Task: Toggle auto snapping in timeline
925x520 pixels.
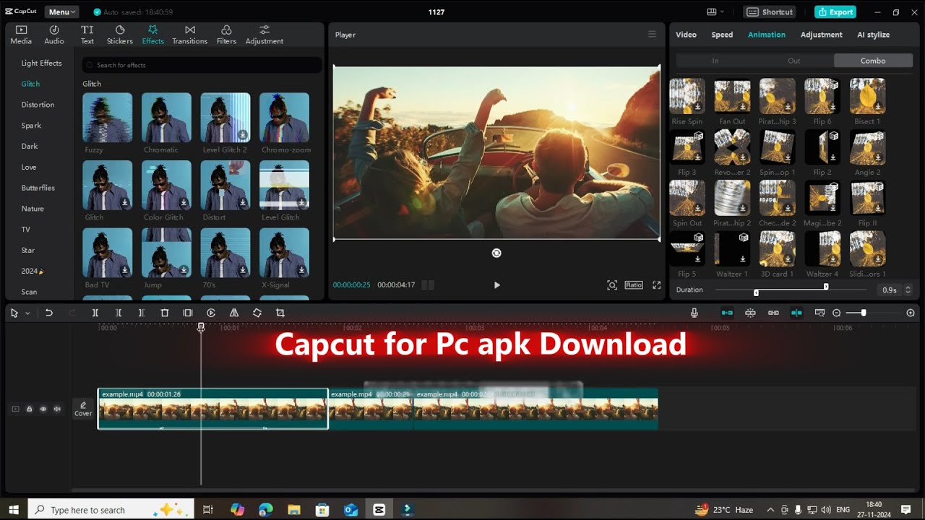Action: point(750,313)
